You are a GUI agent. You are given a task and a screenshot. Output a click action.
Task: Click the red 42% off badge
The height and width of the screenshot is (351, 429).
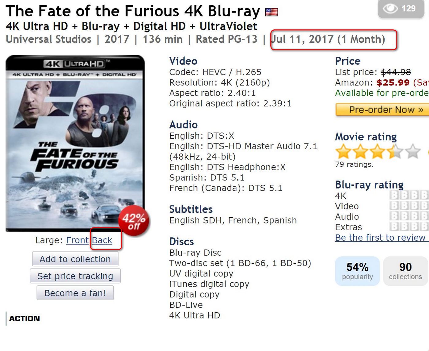134,222
